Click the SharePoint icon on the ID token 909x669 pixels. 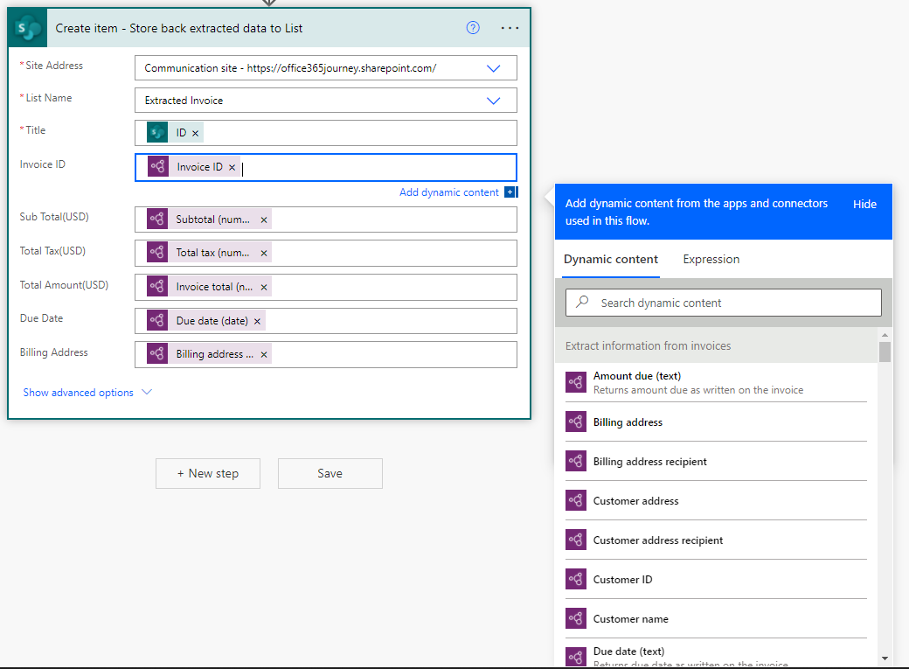[157, 133]
